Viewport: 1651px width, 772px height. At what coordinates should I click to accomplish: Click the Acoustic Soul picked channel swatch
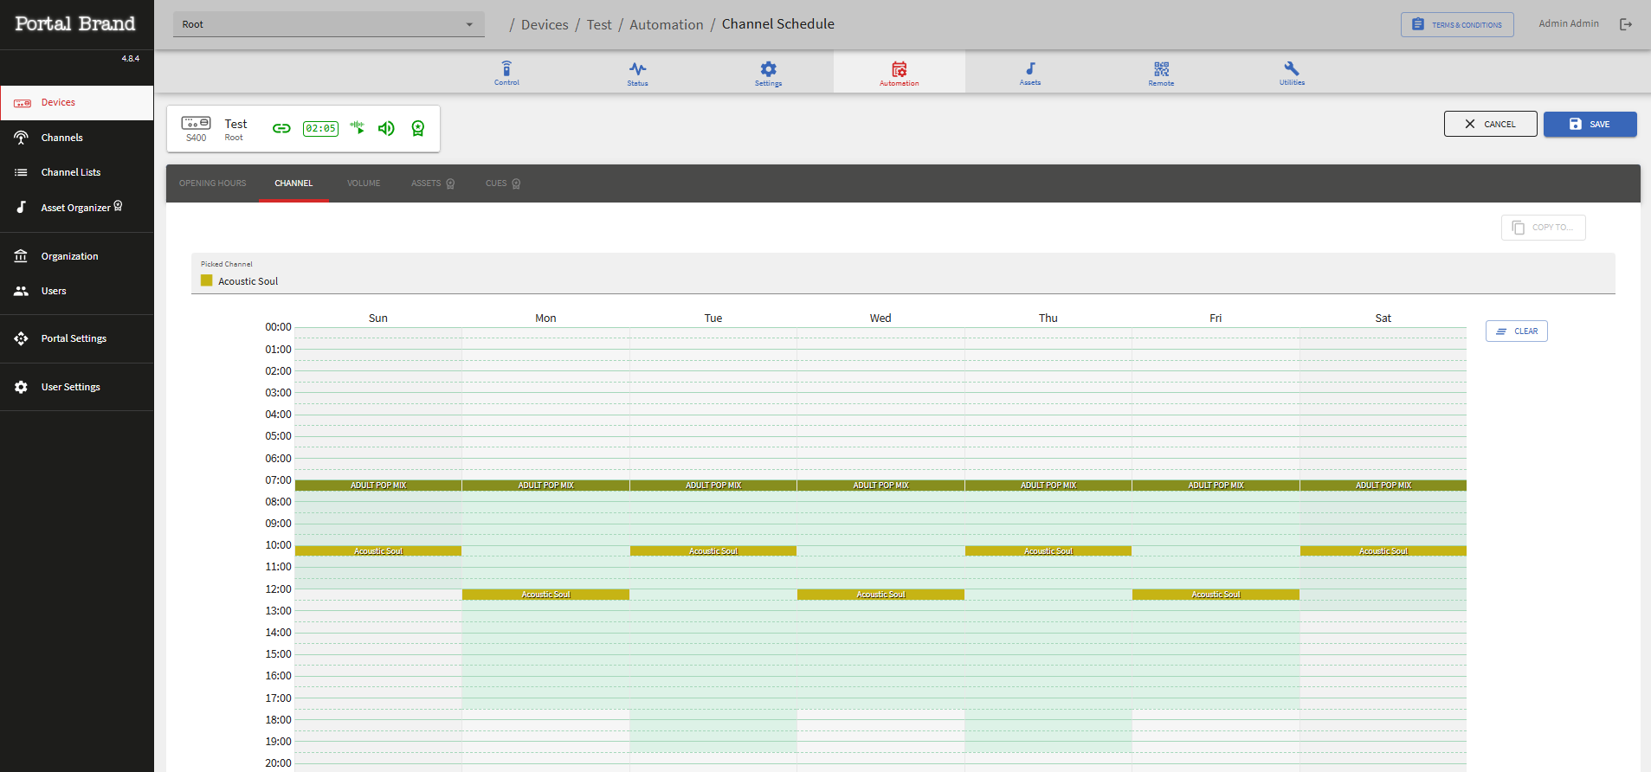pos(207,280)
